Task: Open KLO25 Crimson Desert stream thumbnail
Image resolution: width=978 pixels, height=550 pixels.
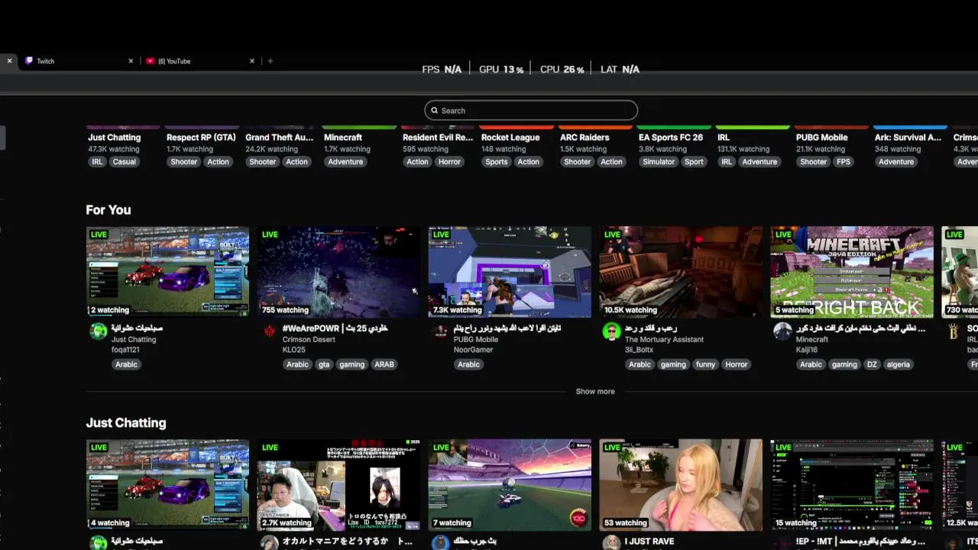Action: click(x=338, y=271)
